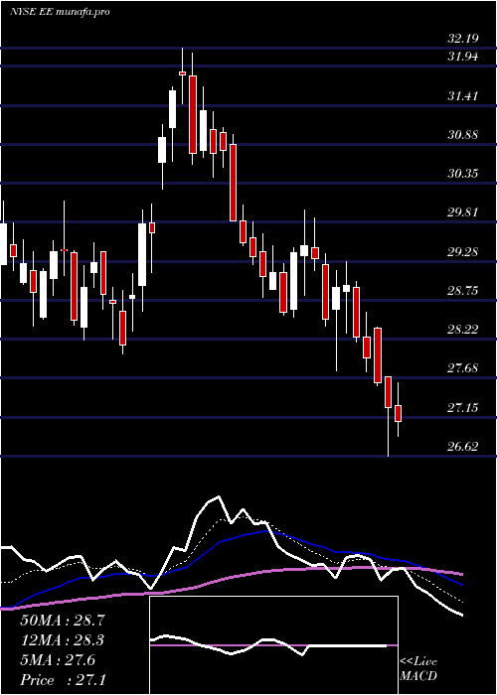Click the 50MA : 28.7 readout
Viewport: 497px width, 695px height.
[64, 621]
